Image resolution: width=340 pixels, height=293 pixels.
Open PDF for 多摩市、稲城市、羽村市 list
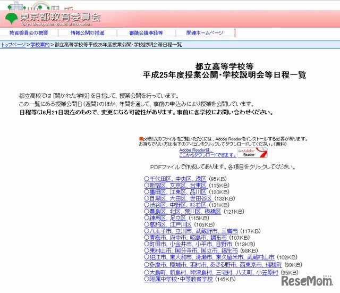tap(213, 265)
